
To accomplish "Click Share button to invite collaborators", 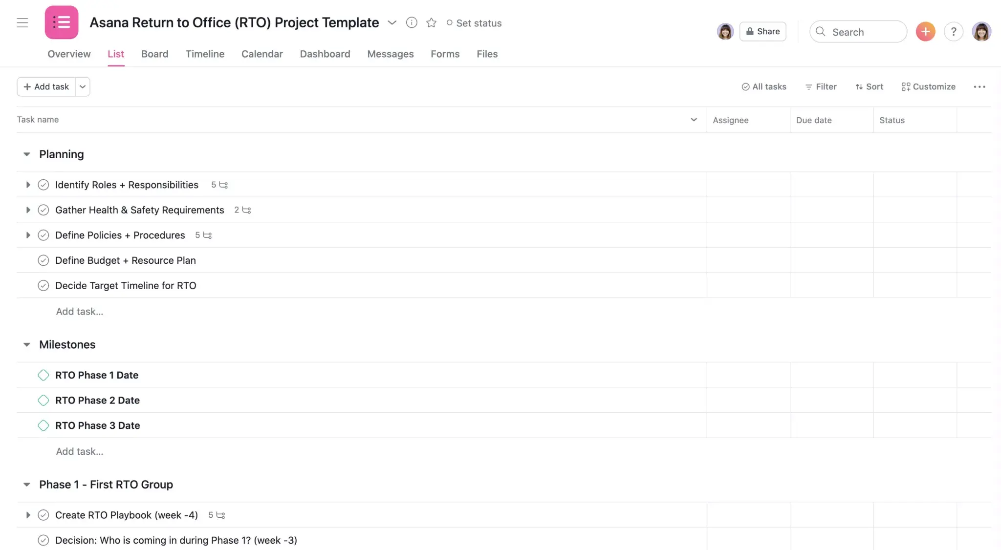I will pos(763,30).
